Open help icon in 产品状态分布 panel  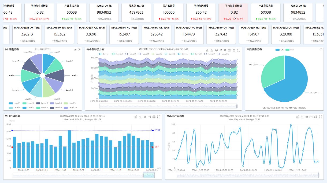click(321, 50)
